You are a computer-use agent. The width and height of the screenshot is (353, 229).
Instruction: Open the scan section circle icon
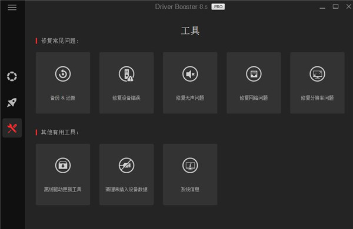12,76
